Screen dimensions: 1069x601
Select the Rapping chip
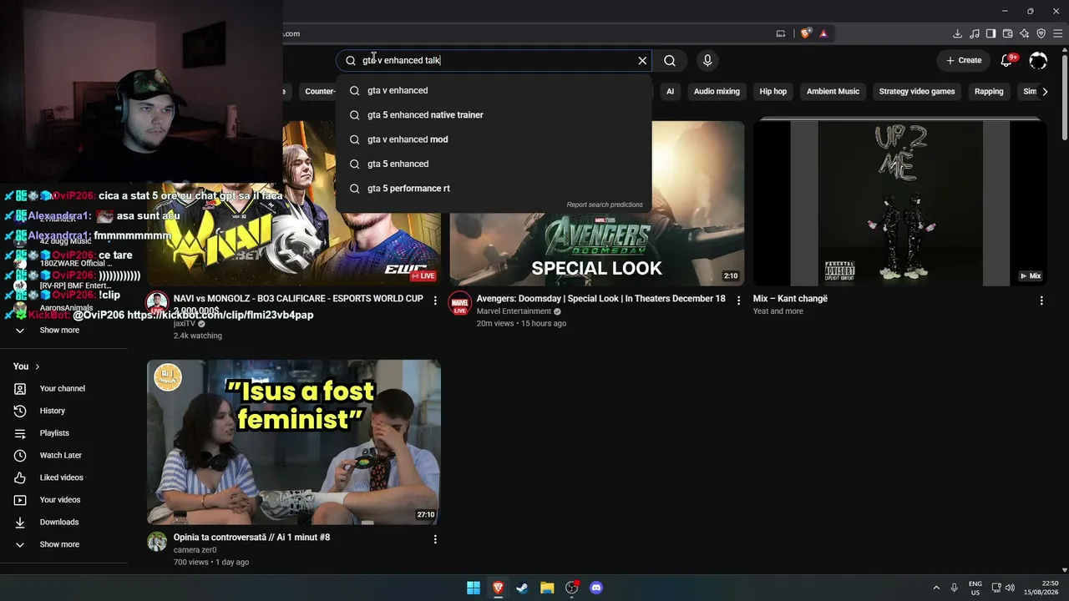pyautogui.click(x=989, y=91)
